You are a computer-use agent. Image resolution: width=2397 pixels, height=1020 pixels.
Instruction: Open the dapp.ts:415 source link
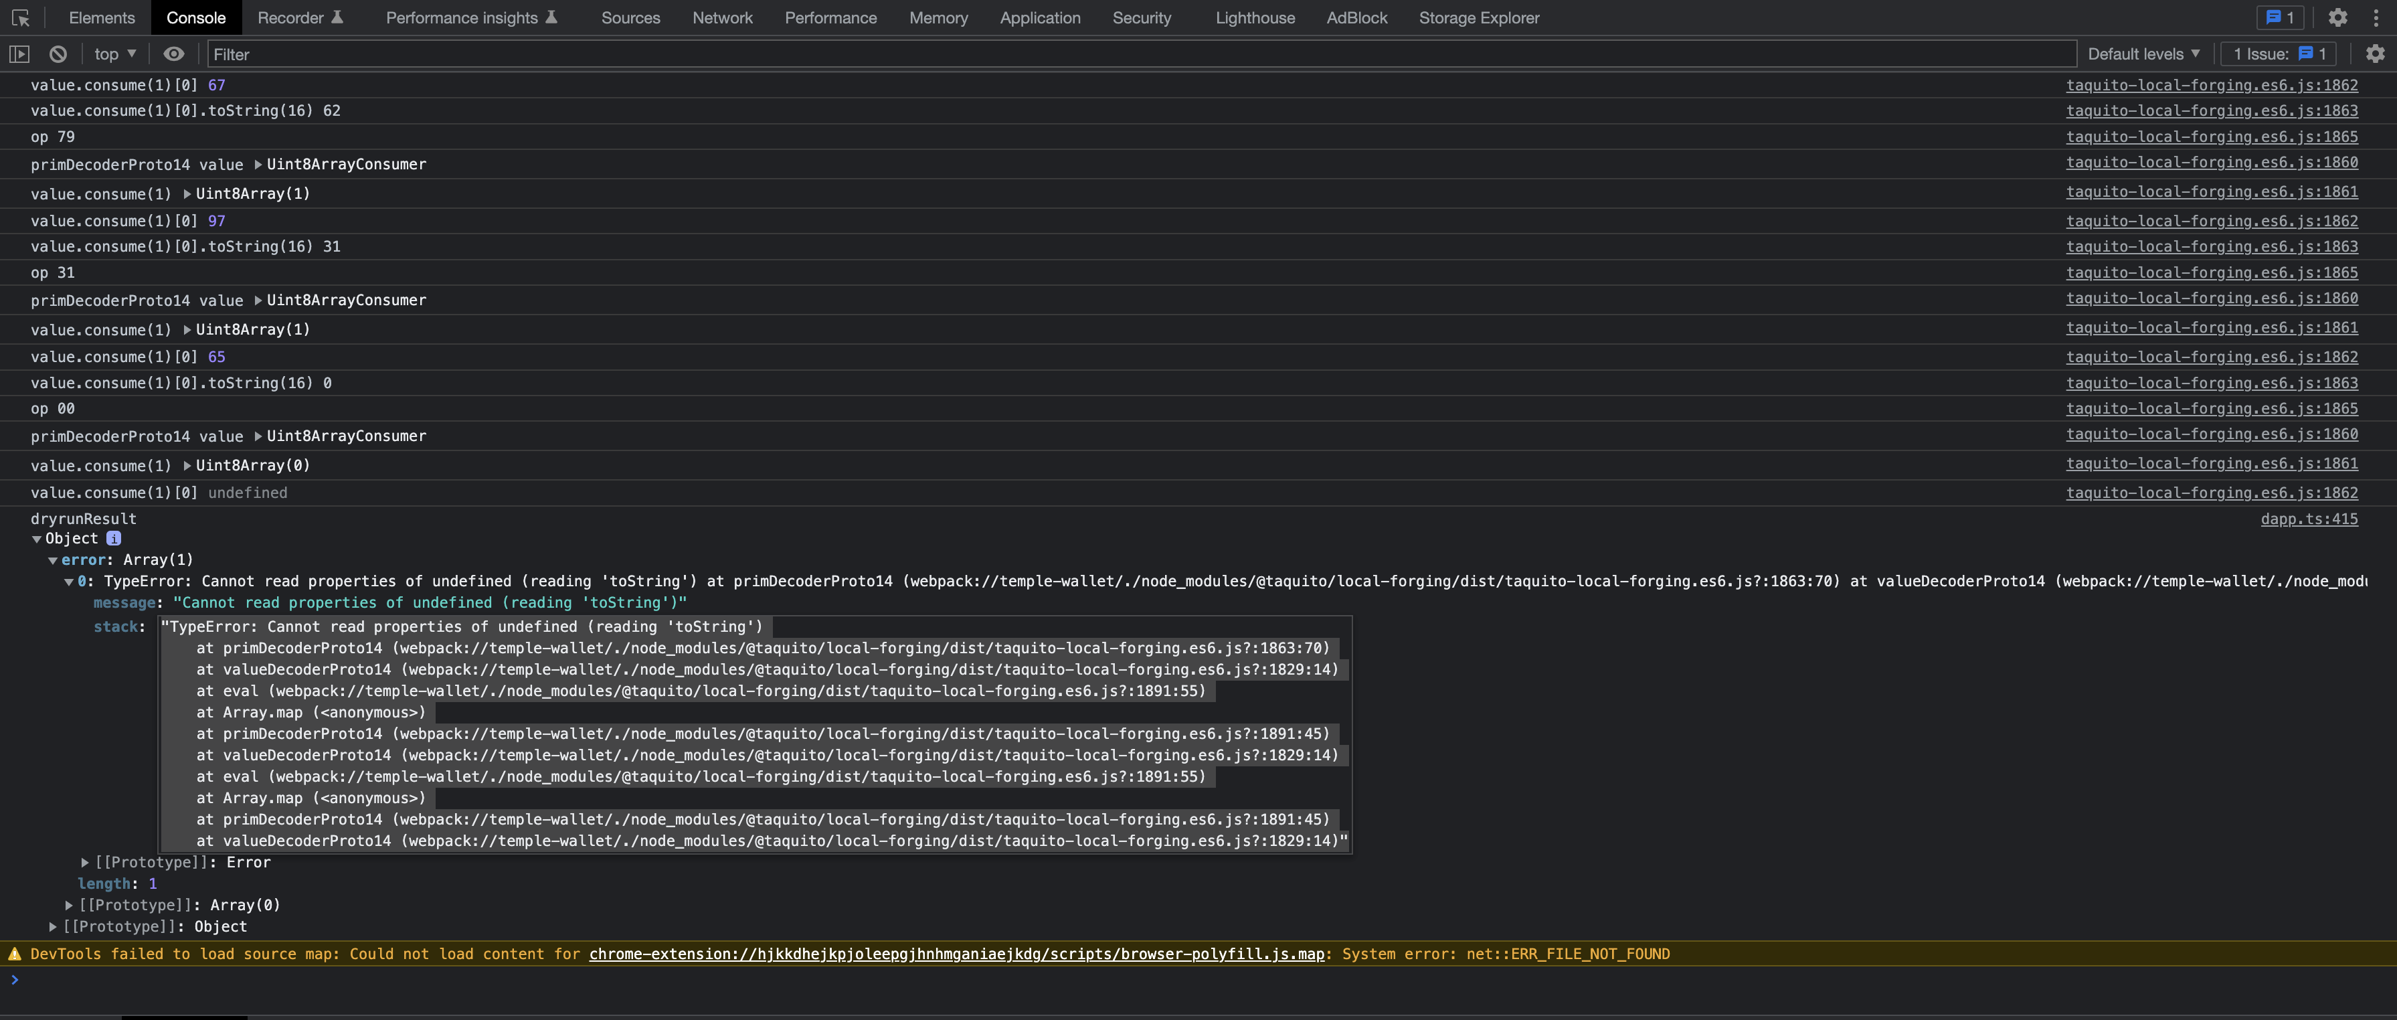tap(2309, 519)
